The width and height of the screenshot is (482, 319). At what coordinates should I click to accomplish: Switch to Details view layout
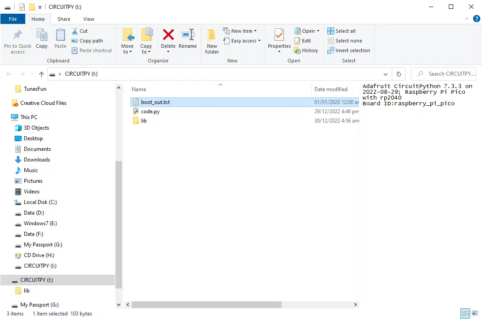pos(465,313)
